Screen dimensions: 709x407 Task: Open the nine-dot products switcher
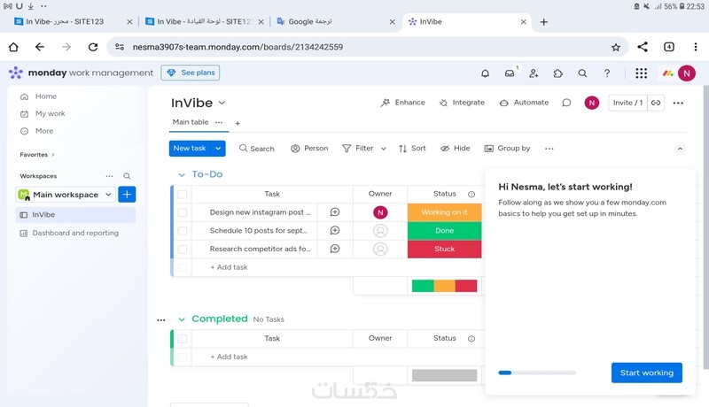[641, 73]
